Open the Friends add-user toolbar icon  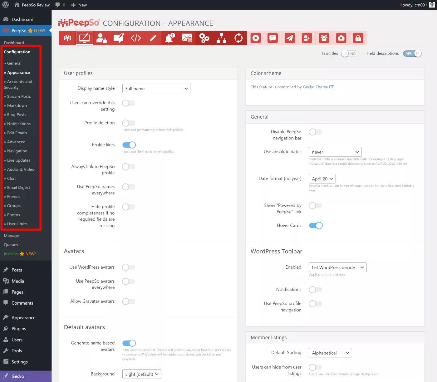coord(307,38)
